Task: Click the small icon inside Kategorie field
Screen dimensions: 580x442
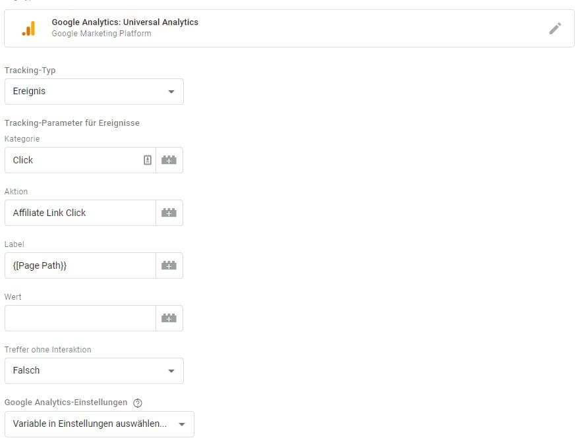Action: pos(148,160)
